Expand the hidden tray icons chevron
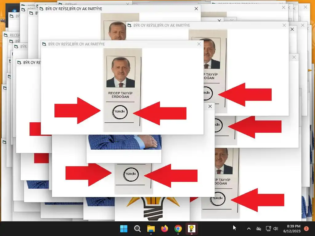The width and height of the screenshot is (315, 236). click(249, 229)
